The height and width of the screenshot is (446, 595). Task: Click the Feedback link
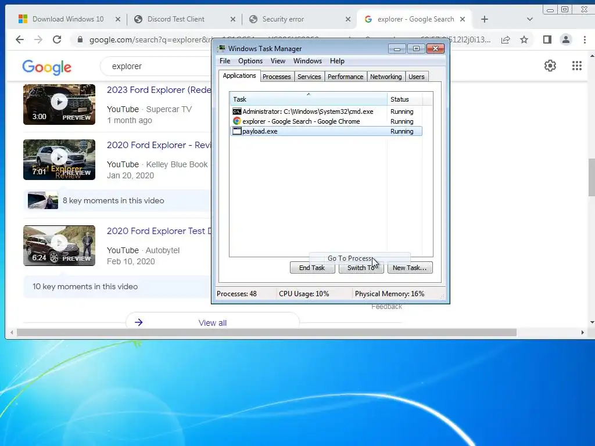(x=386, y=307)
